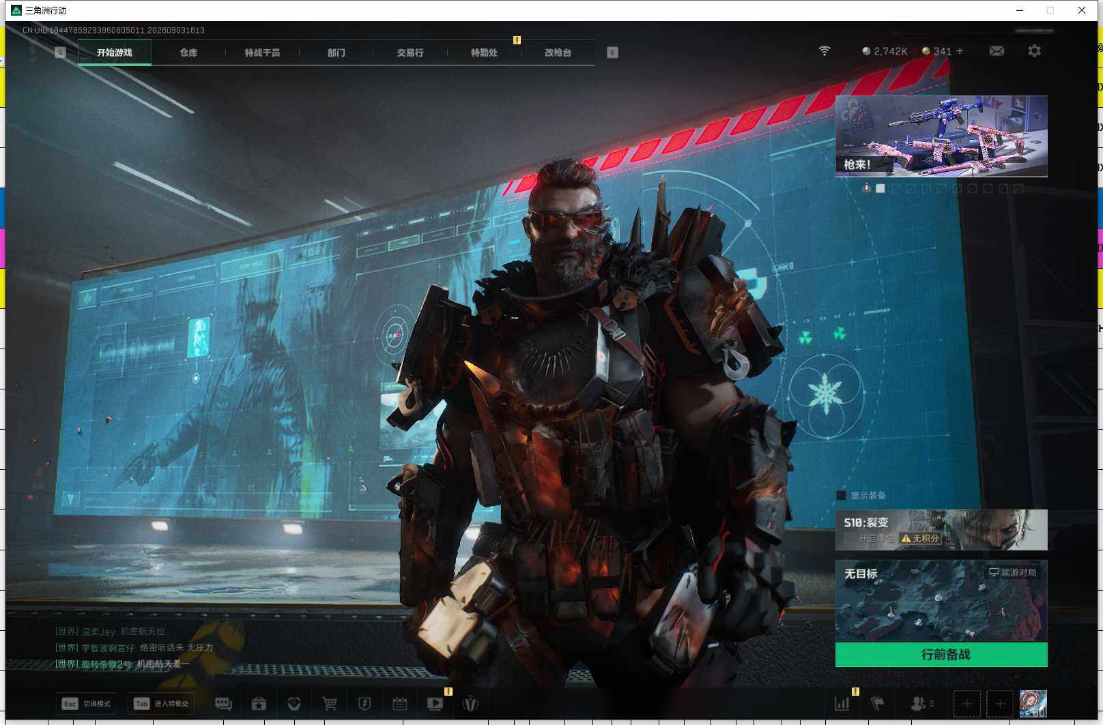The height and width of the screenshot is (725, 1103).
Task: Enable the 开启排位 ranked checkbox
Action: 849,538
